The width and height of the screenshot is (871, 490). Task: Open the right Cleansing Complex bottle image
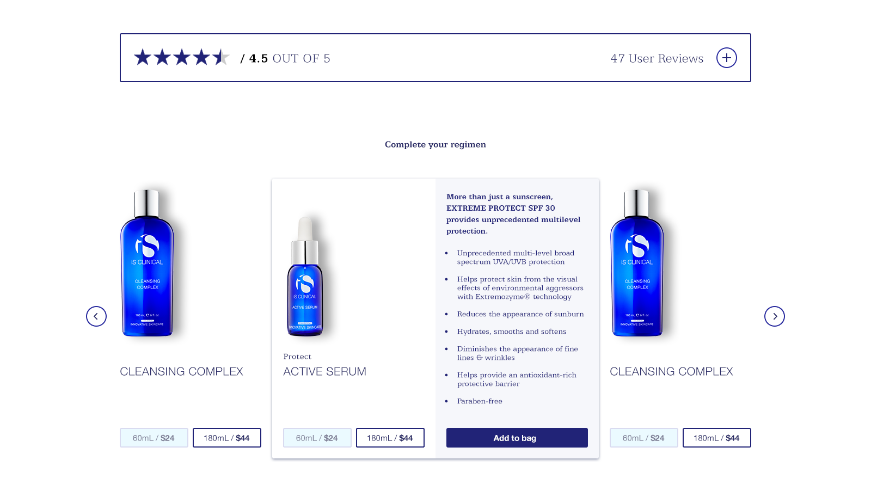coord(637,263)
